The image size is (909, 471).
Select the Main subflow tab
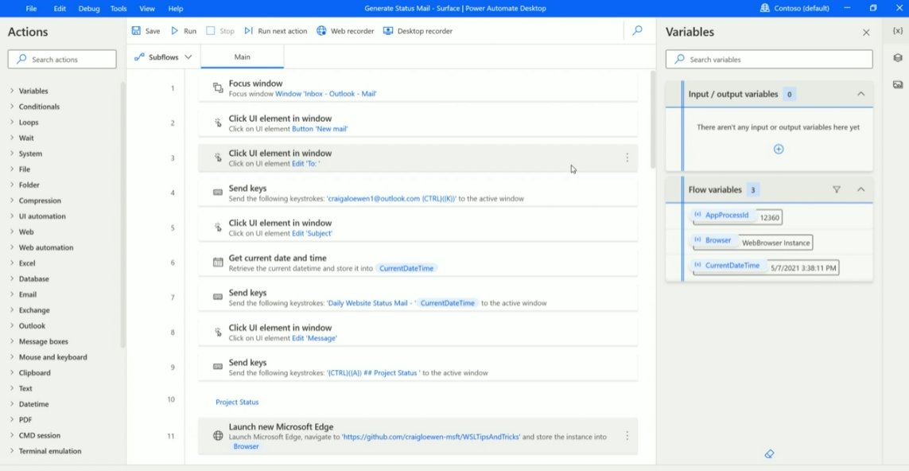(x=243, y=56)
